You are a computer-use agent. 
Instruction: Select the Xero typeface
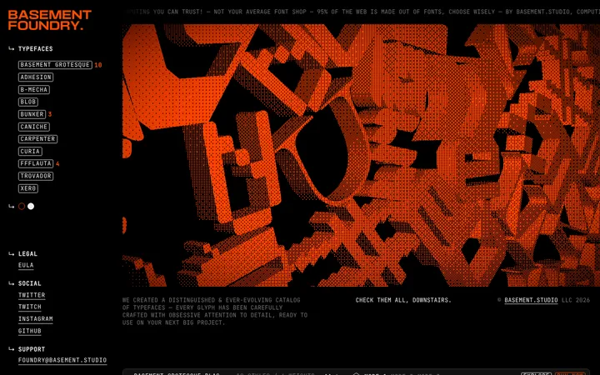[28, 188]
